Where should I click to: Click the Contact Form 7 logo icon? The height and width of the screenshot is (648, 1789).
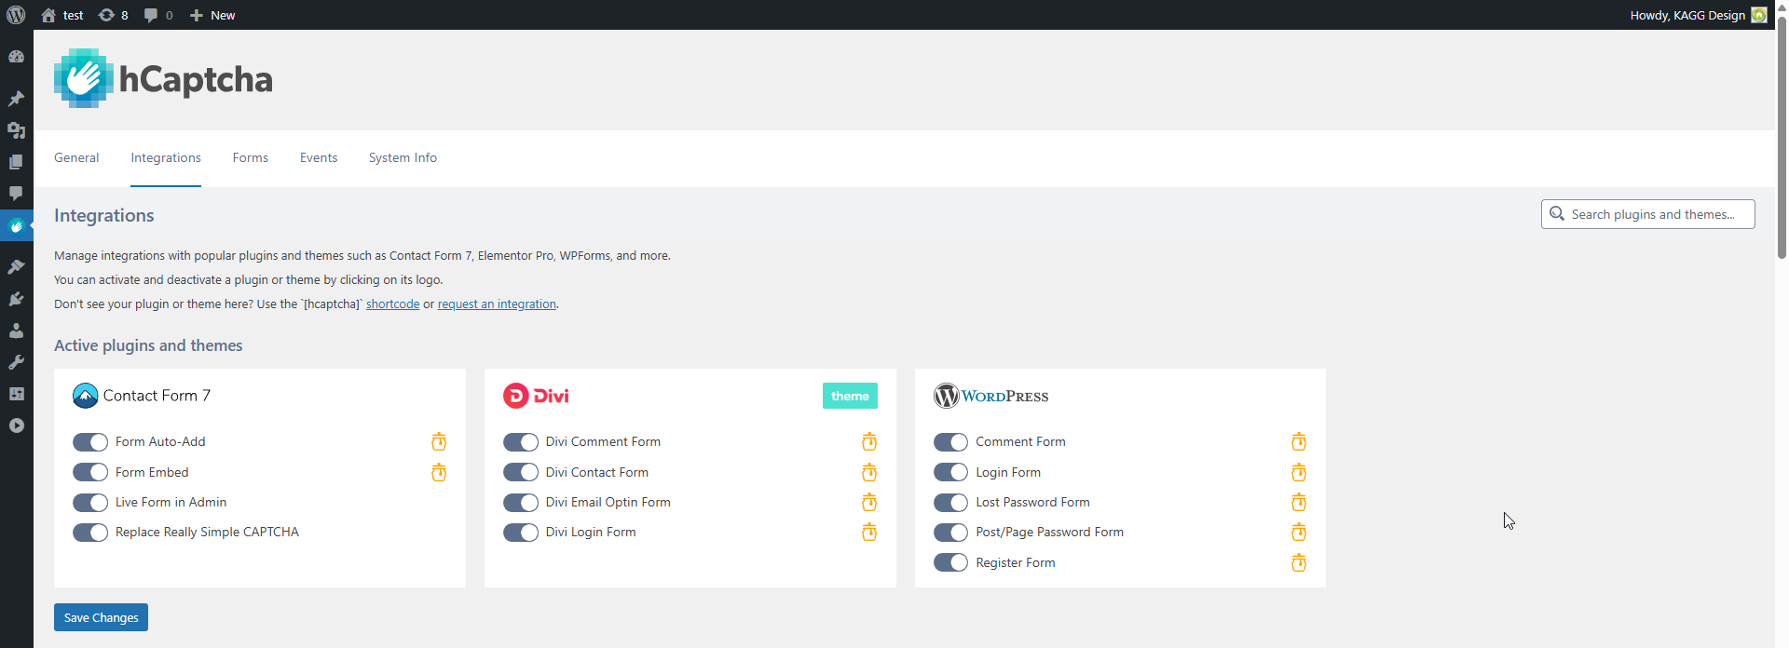(85, 396)
